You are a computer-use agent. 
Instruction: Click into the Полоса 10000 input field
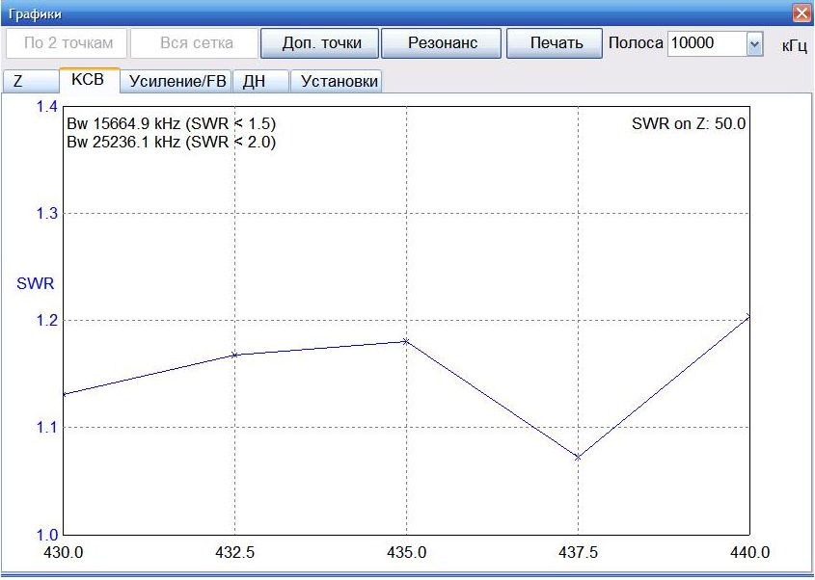[x=707, y=44]
